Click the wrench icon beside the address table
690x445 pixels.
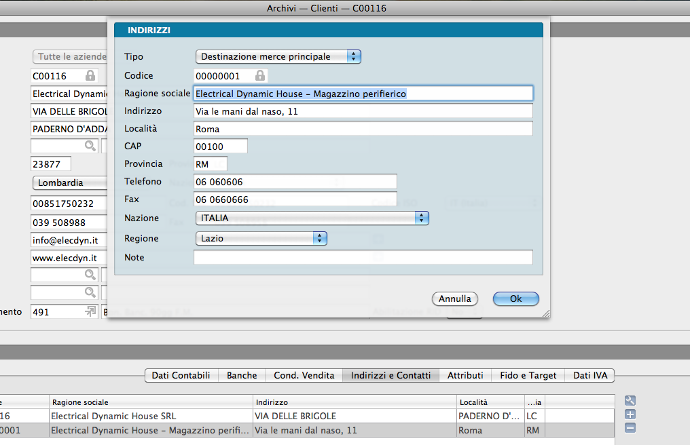630,401
